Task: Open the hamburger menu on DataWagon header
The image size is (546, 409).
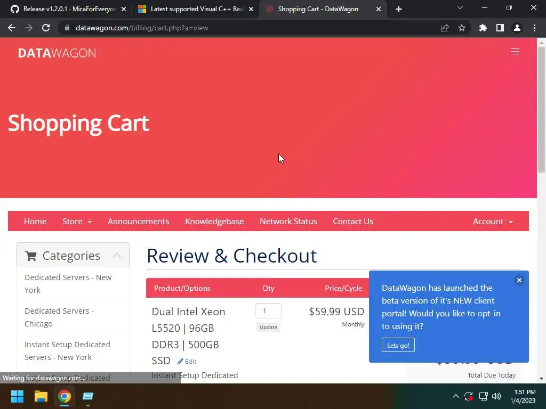Action: [515, 52]
